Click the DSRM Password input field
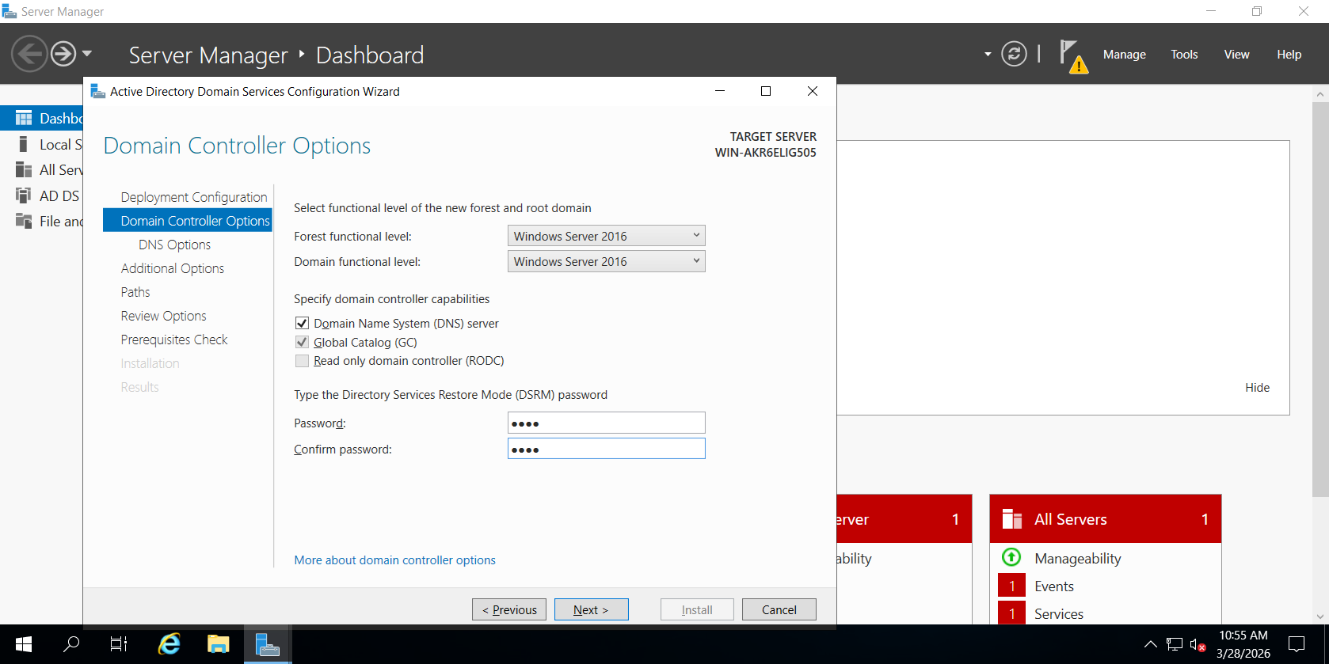Image resolution: width=1329 pixels, height=664 pixels. pyautogui.click(x=606, y=423)
